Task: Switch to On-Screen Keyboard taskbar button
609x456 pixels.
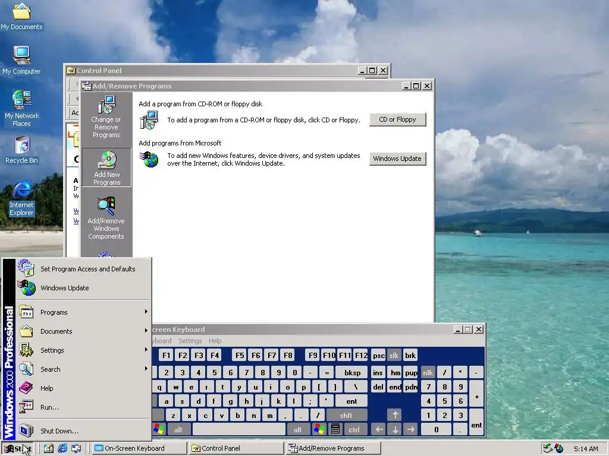Action: point(140,448)
